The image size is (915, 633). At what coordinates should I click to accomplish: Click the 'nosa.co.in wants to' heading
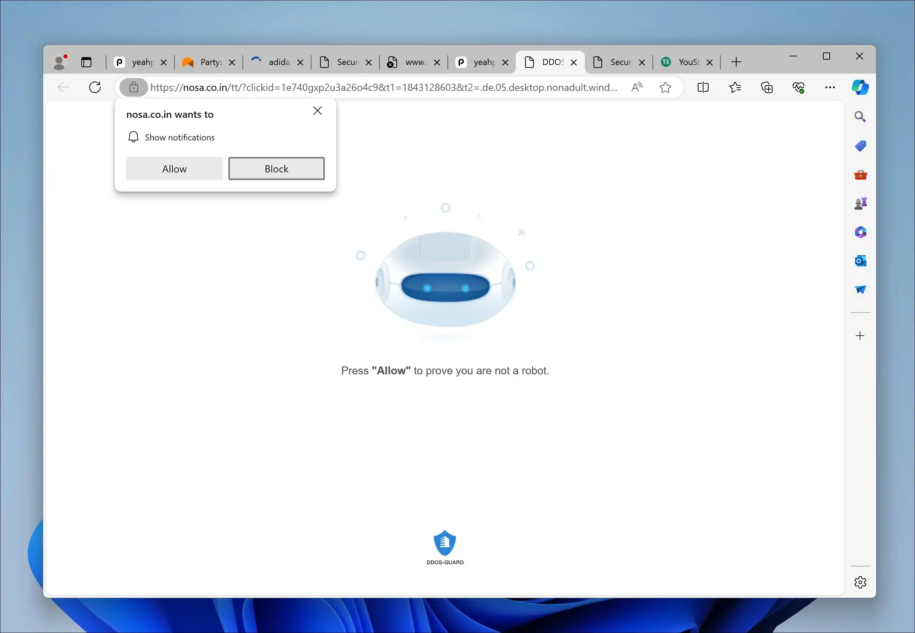(x=170, y=115)
